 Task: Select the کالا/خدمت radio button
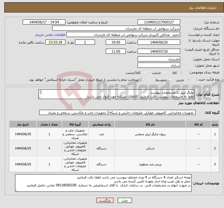point(145,72)
